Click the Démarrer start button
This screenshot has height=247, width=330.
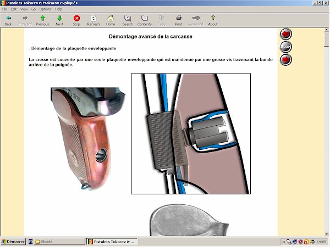pos(13,242)
